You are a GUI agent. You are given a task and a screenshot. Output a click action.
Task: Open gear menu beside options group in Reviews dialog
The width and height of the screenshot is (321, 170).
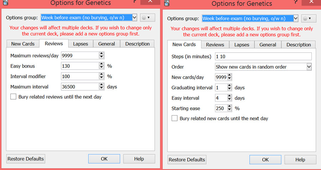coord(147,18)
